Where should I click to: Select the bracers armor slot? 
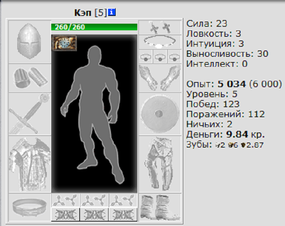[29, 78]
